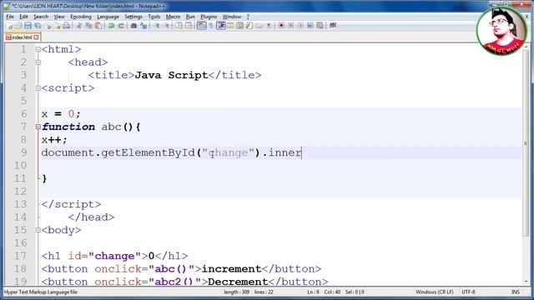Toggle synchronized vertical scrolling
Viewport: 534px width, 300px height.
179,26
